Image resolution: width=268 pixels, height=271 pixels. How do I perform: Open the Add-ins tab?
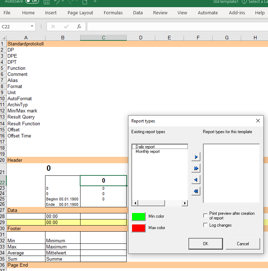click(237, 13)
